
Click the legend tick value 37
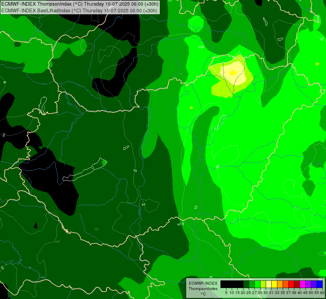288,293
